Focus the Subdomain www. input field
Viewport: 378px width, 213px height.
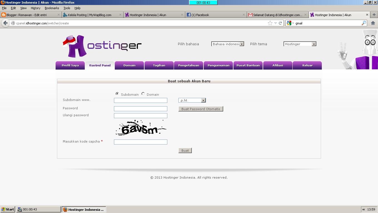click(141, 100)
